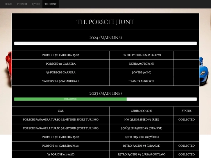Click the Status column header
Viewport: 211px width, 158px height.
pyautogui.click(x=186, y=111)
